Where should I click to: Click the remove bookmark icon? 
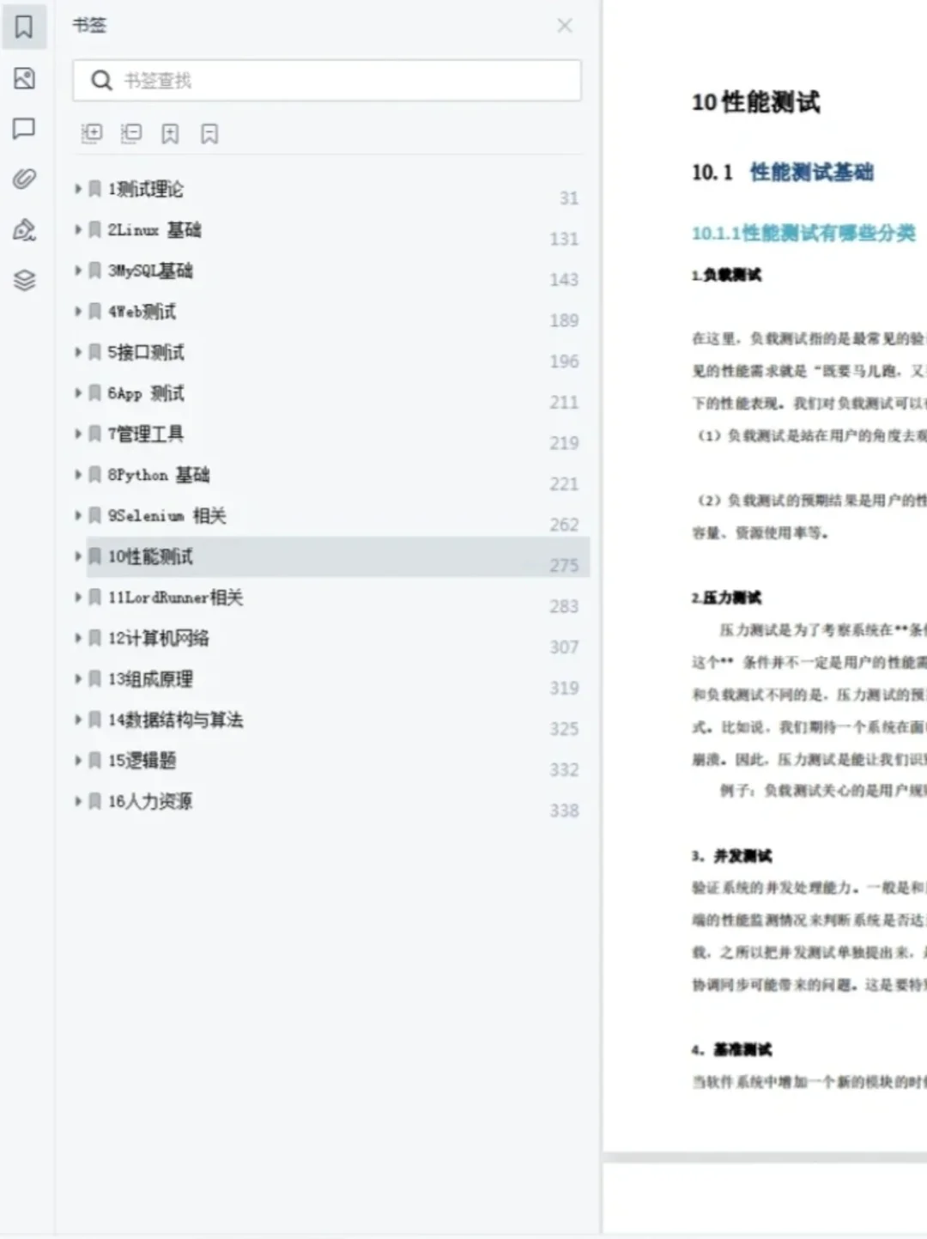click(210, 134)
